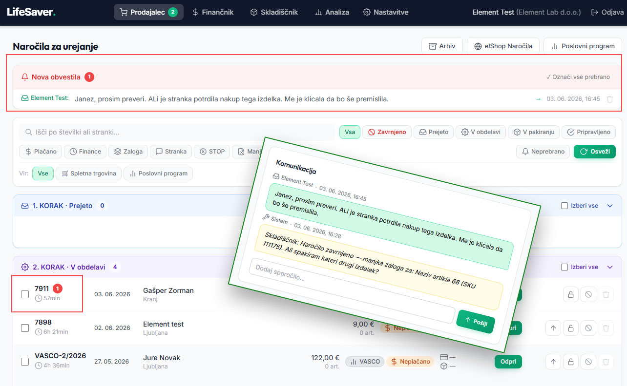Click the customer name Gašper Zorman
The image size is (627, 386).
(168, 290)
